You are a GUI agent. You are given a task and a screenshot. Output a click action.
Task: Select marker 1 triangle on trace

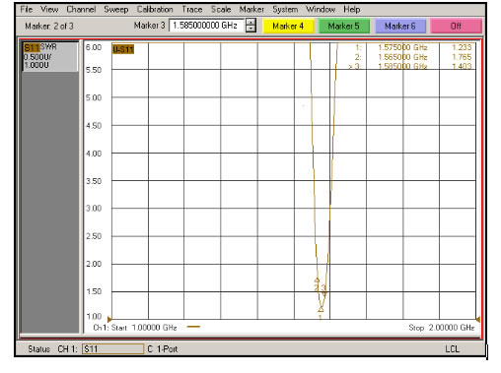pyautogui.click(x=321, y=309)
